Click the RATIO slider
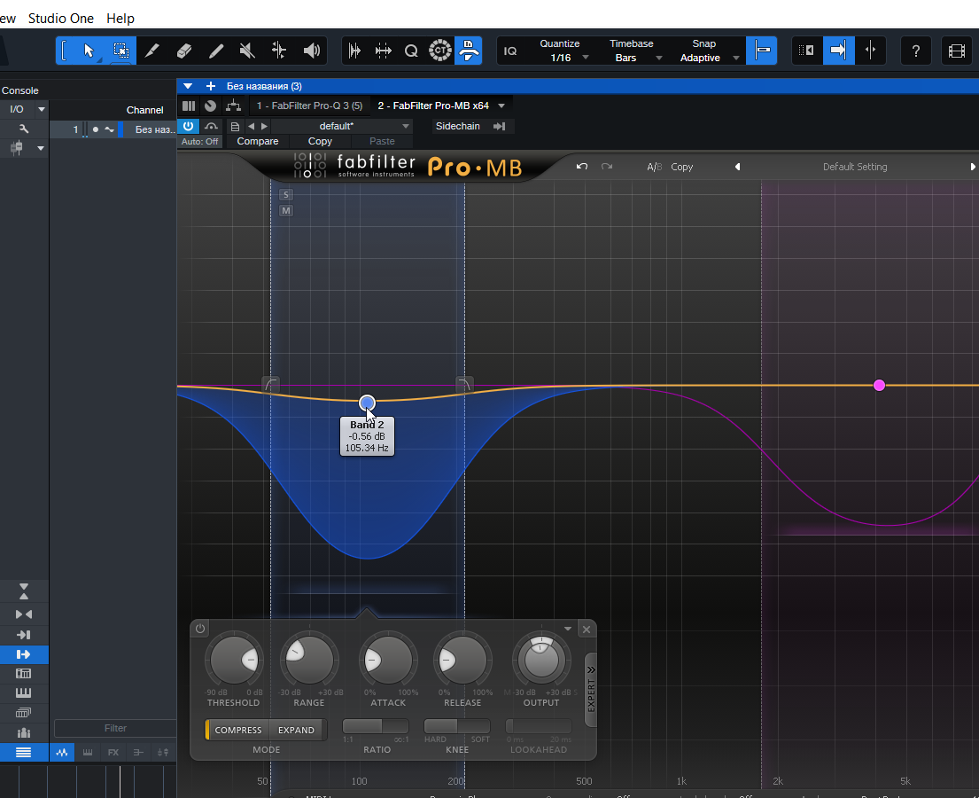The width and height of the screenshot is (979, 798). [376, 726]
